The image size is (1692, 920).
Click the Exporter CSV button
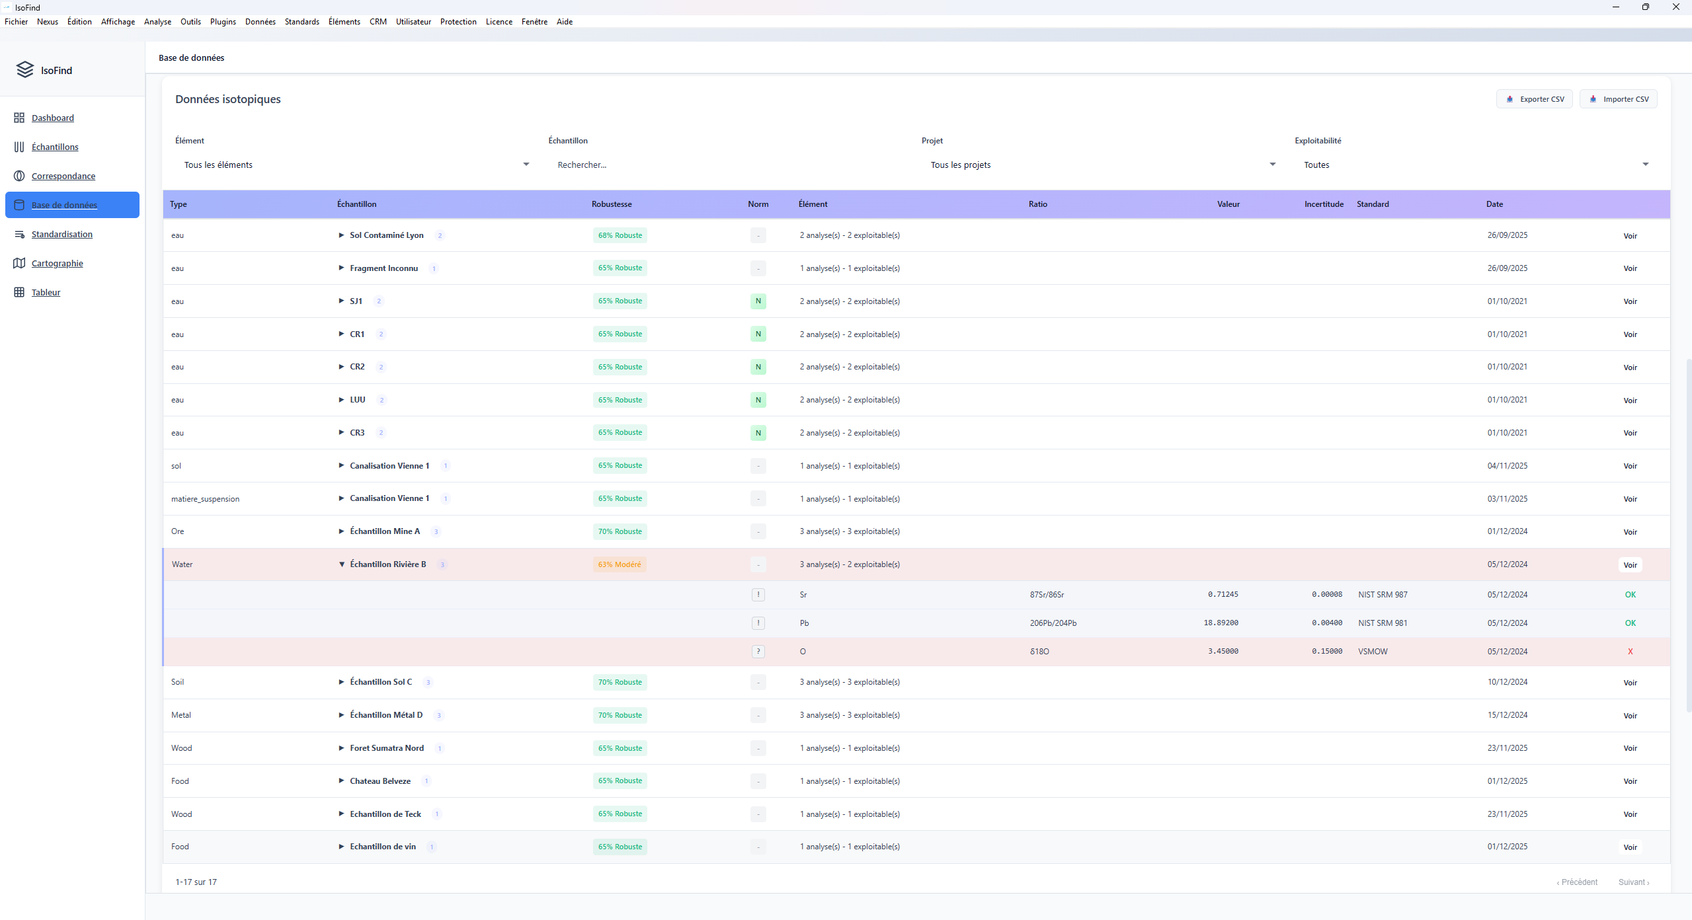tap(1534, 98)
